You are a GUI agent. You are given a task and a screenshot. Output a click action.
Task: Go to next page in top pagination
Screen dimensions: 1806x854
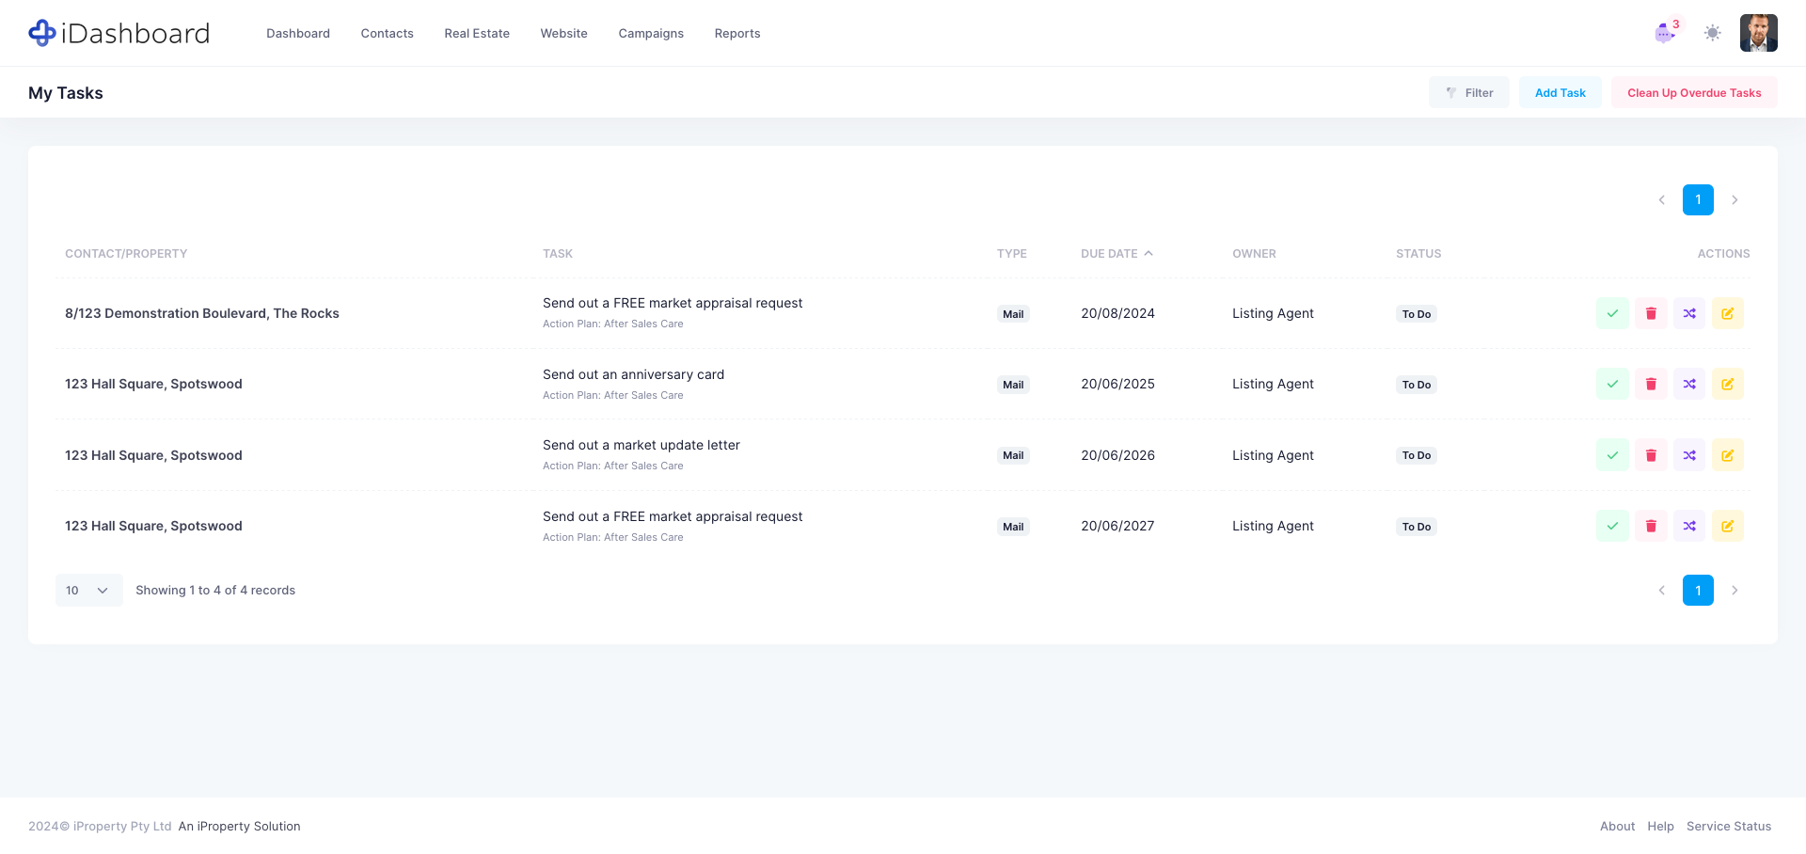click(x=1735, y=200)
